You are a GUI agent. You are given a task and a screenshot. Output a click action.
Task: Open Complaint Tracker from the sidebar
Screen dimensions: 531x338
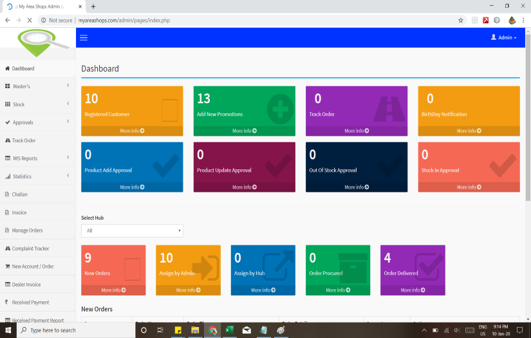[x=30, y=249]
